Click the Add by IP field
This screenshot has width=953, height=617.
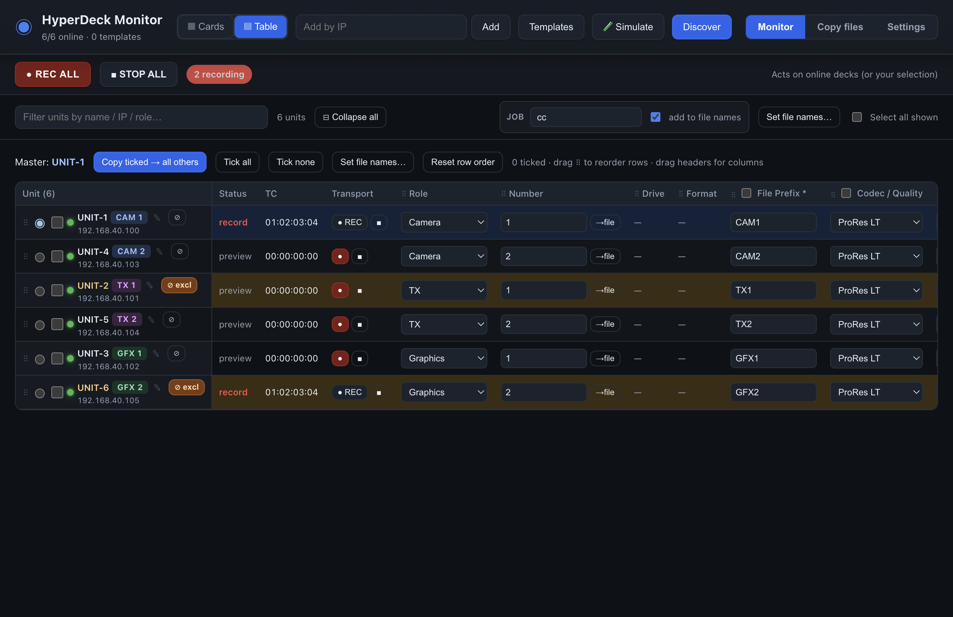pyautogui.click(x=381, y=27)
